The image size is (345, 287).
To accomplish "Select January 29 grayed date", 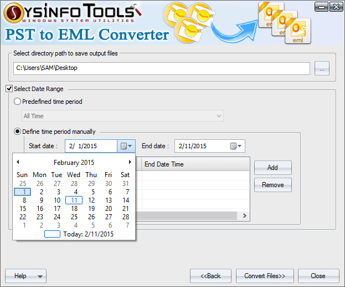I will tap(91, 184).
